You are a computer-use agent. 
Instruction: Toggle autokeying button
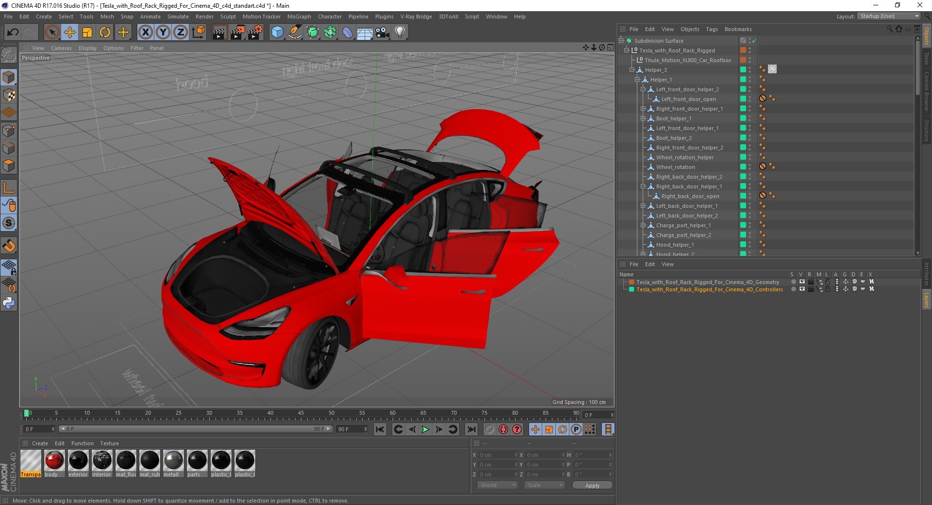(503, 429)
